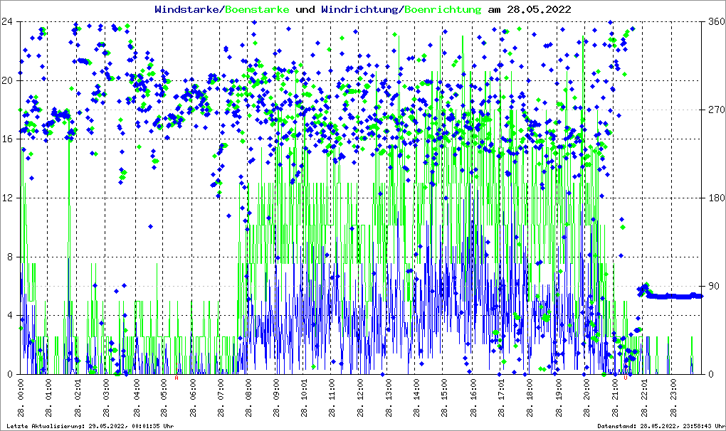Click the 'Letzte Aktualisierung' timestamp text
This screenshot has height=431, width=726.
[x=89, y=426]
